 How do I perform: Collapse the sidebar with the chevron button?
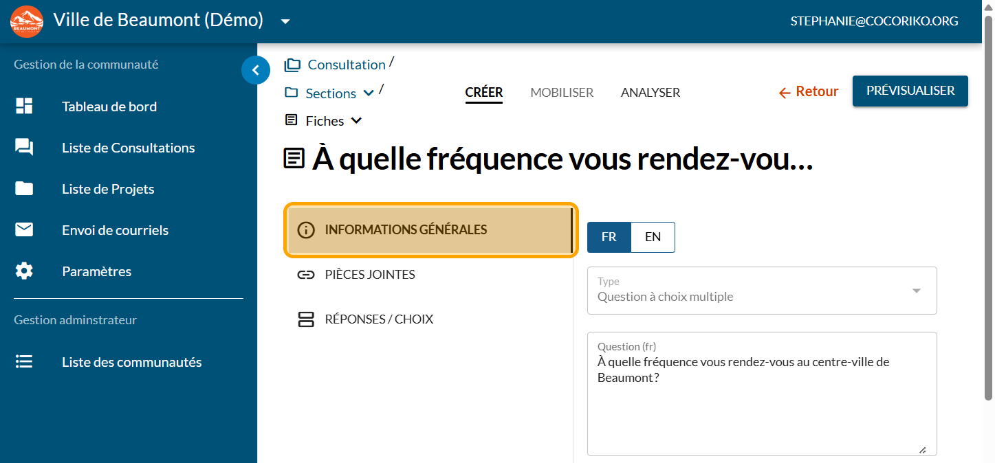[256, 69]
